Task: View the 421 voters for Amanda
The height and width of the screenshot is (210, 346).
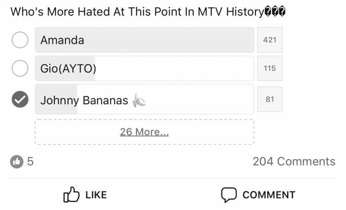Action: click(270, 40)
